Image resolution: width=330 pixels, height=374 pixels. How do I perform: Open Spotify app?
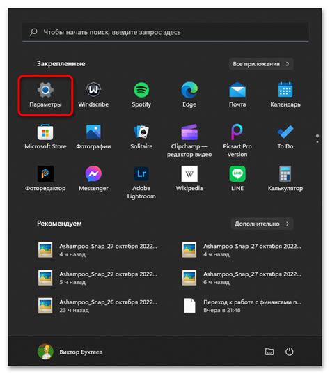(x=141, y=95)
